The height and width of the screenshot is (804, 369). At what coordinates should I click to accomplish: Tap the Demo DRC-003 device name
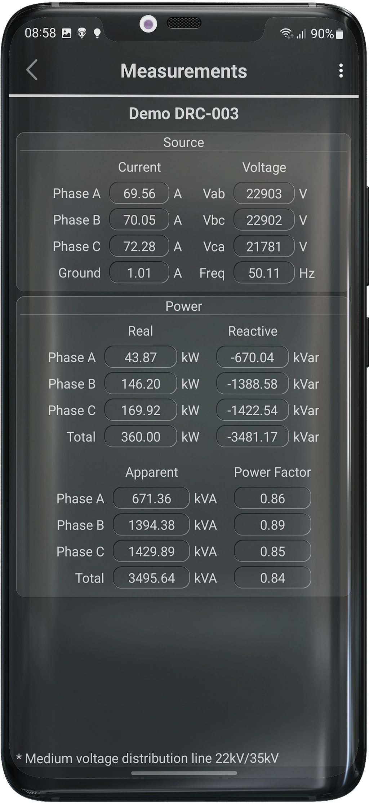click(184, 113)
